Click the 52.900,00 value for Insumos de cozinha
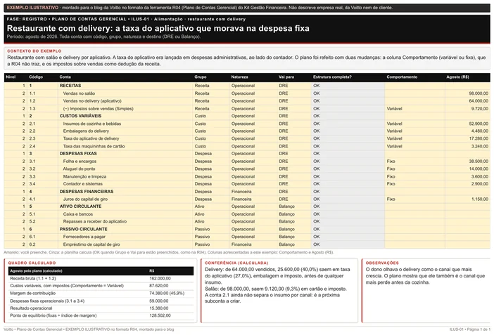This screenshot has width=494, height=335. [x=479, y=124]
